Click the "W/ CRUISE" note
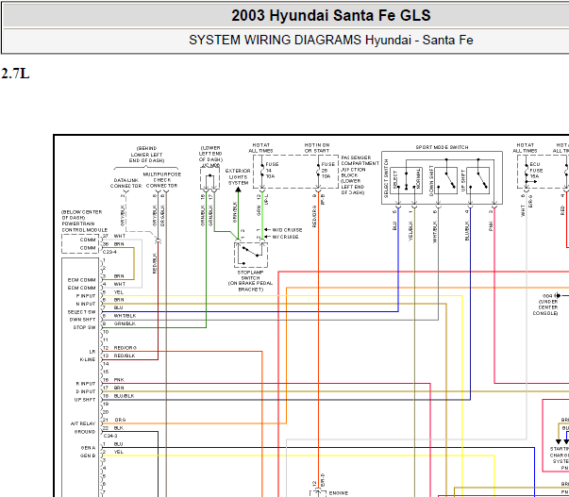This screenshot has height=497, width=569. [285, 237]
